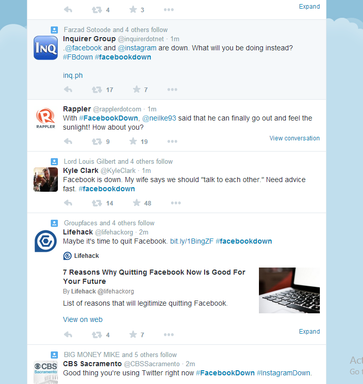The height and width of the screenshot is (384, 363).
Task: Open more options on Kyle Clark's tweet
Action: pos(176,203)
